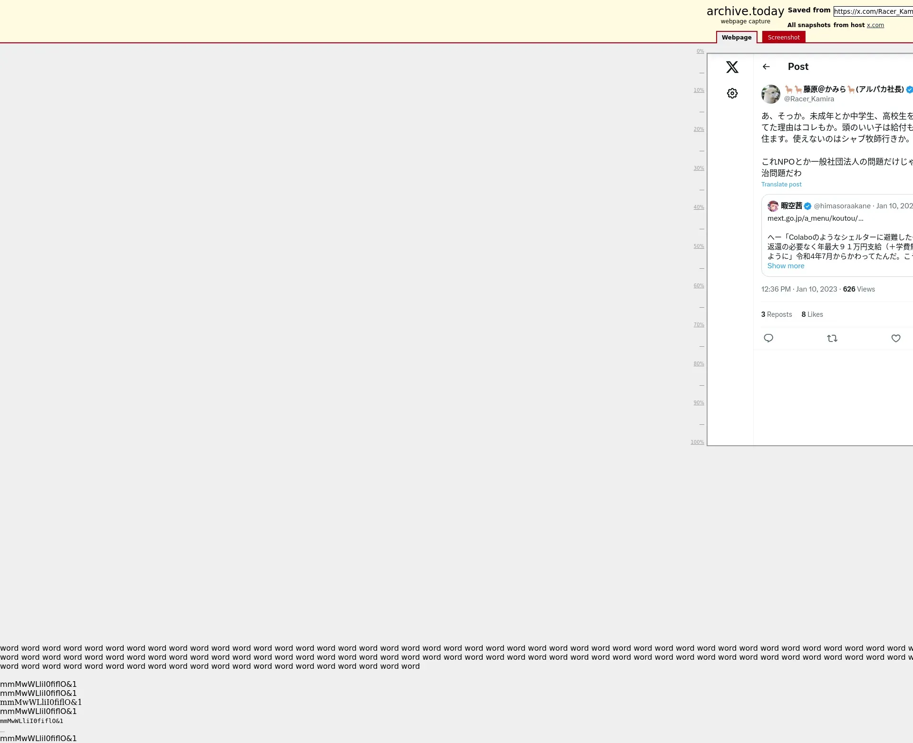Jump to the 90% page marker
The image size is (913, 743).
click(699, 402)
